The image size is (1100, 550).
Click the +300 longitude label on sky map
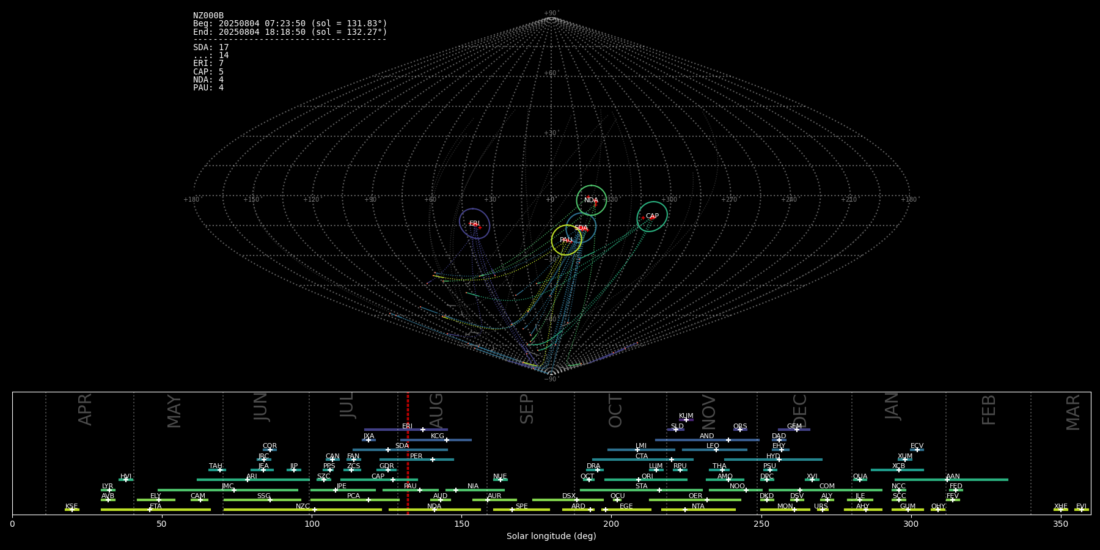tap(669, 200)
